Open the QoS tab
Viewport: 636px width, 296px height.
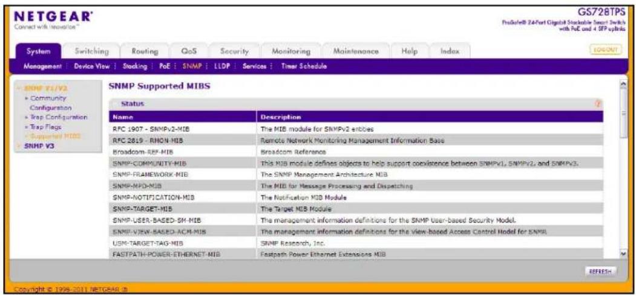coord(189,51)
